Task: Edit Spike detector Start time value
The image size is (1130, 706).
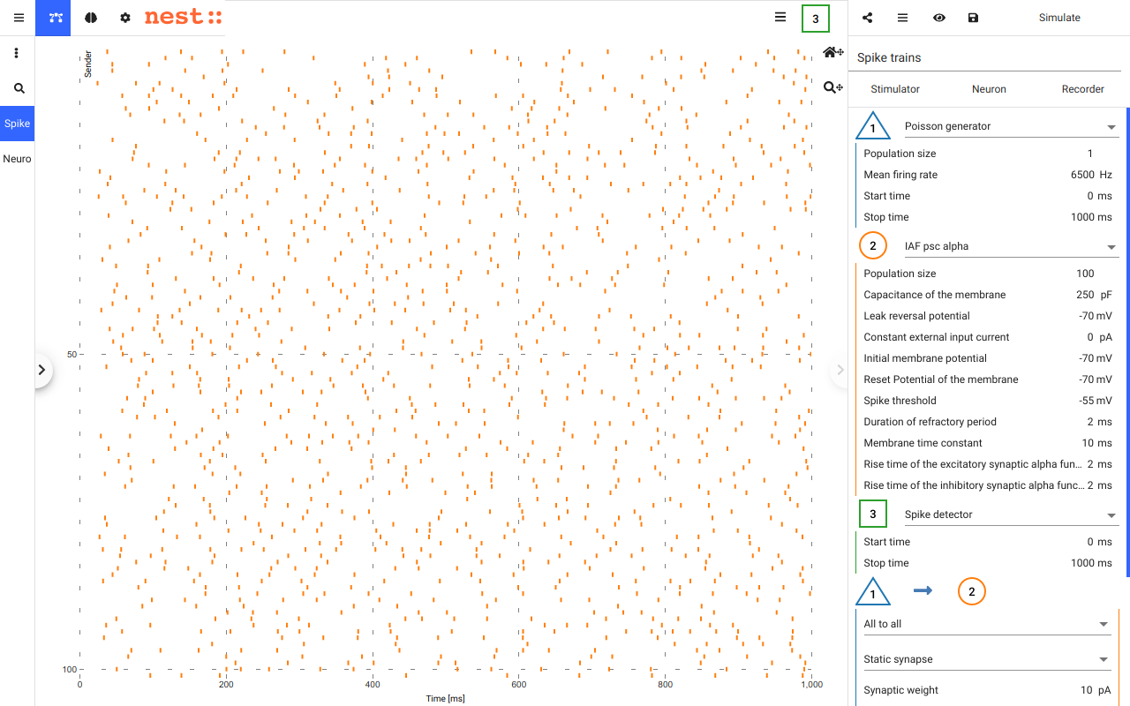Action: tap(1090, 542)
